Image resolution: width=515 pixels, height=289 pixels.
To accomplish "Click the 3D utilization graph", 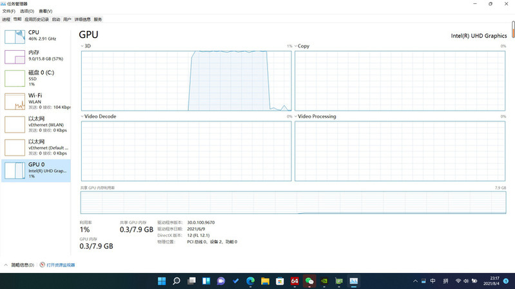I will click(186, 80).
